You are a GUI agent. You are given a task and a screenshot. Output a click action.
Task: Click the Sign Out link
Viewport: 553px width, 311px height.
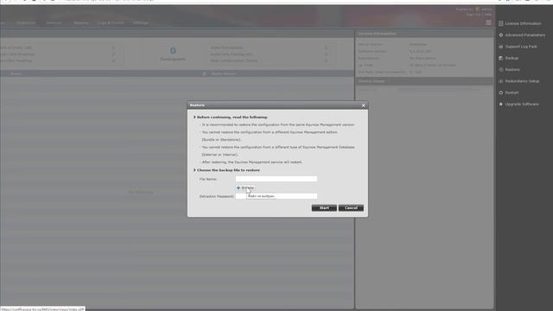[474, 15]
